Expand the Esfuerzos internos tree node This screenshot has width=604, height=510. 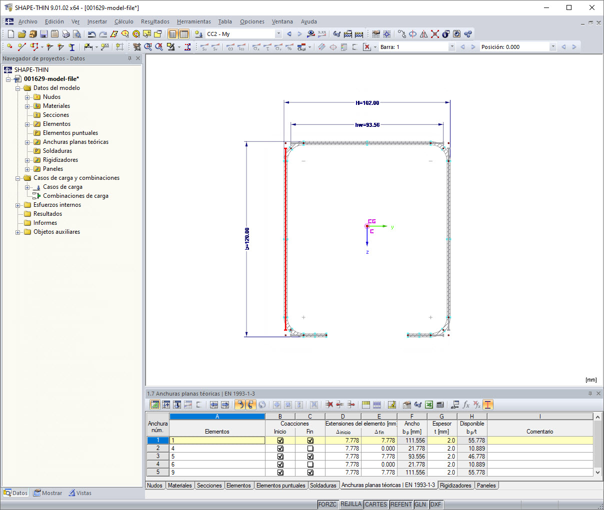(x=18, y=205)
